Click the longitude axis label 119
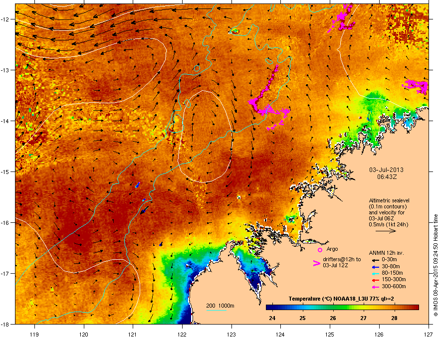The height and width of the screenshot is (339, 439). pos(35,334)
